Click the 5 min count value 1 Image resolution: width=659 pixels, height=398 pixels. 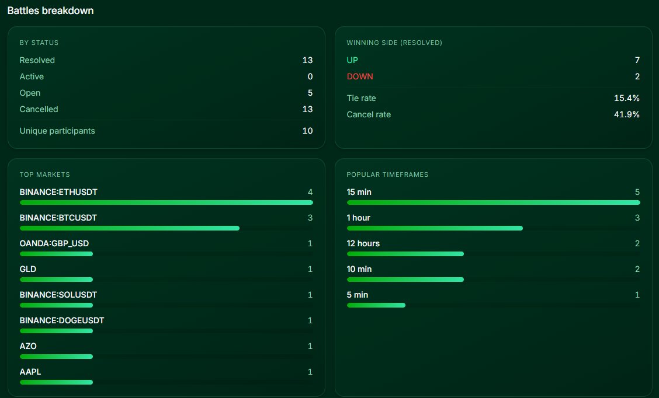tap(637, 295)
